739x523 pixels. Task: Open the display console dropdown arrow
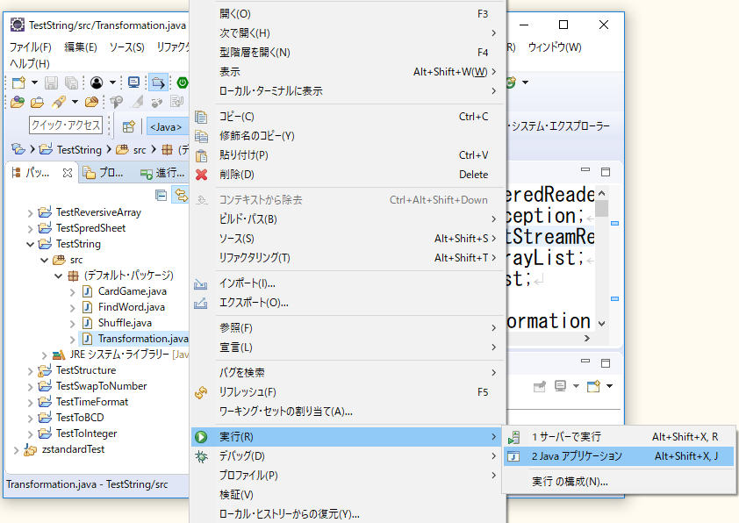point(576,386)
